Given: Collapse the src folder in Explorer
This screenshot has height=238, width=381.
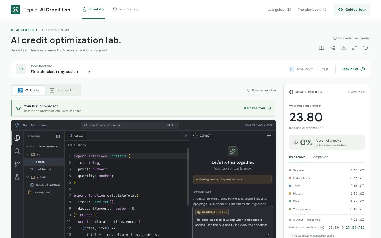Looking at the screenshot, I should [44, 154].
